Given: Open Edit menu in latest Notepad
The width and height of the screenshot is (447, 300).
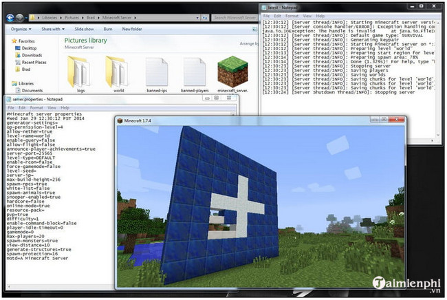Looking at the screenshot, I should (x=277, y=16).
